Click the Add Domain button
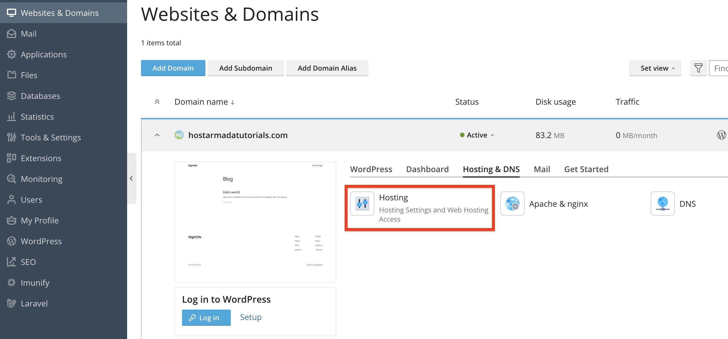Image resolution: width=728 pixels, height=339 pixels. click(x=173, y=68)
